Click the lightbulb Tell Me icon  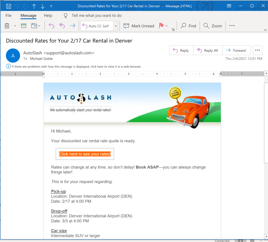coord(66,15)
